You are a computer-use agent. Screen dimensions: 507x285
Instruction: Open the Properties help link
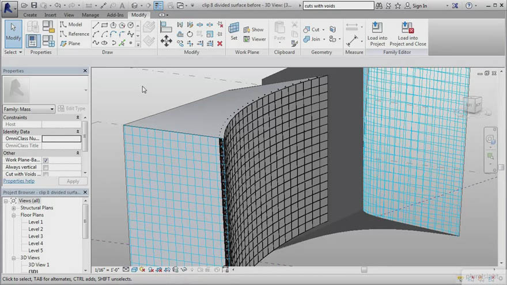[19, 181]
